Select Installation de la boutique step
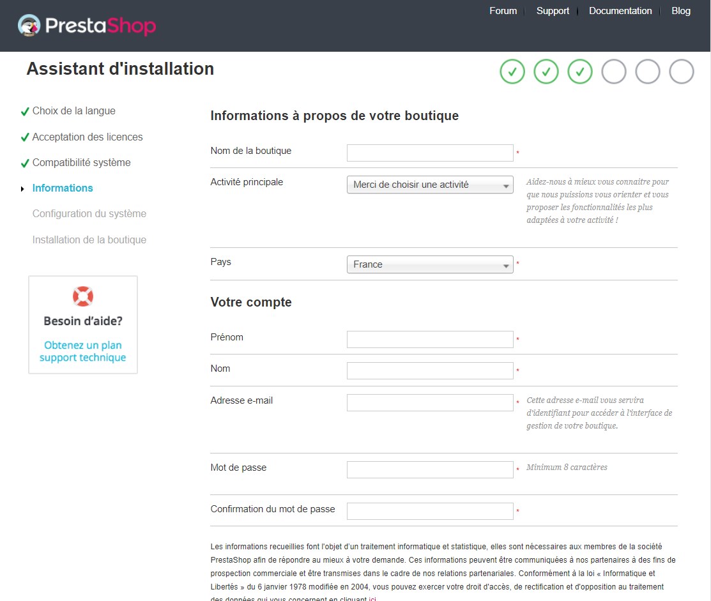This screenshot has width=711, height=601. click(x=89, y=240)
